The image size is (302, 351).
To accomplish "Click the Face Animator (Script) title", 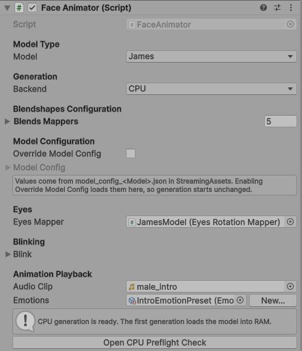I will click(x=86, y=8).
